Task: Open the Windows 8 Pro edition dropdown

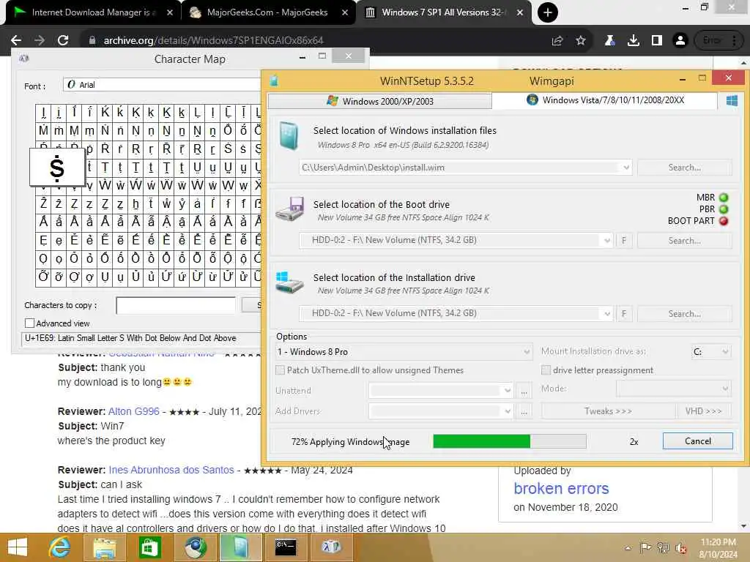Action: click(x=404, y=352)
